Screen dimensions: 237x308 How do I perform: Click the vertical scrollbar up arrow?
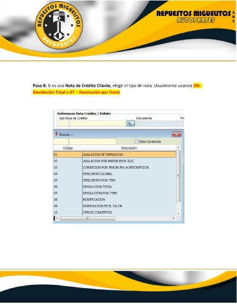[179, 148]
